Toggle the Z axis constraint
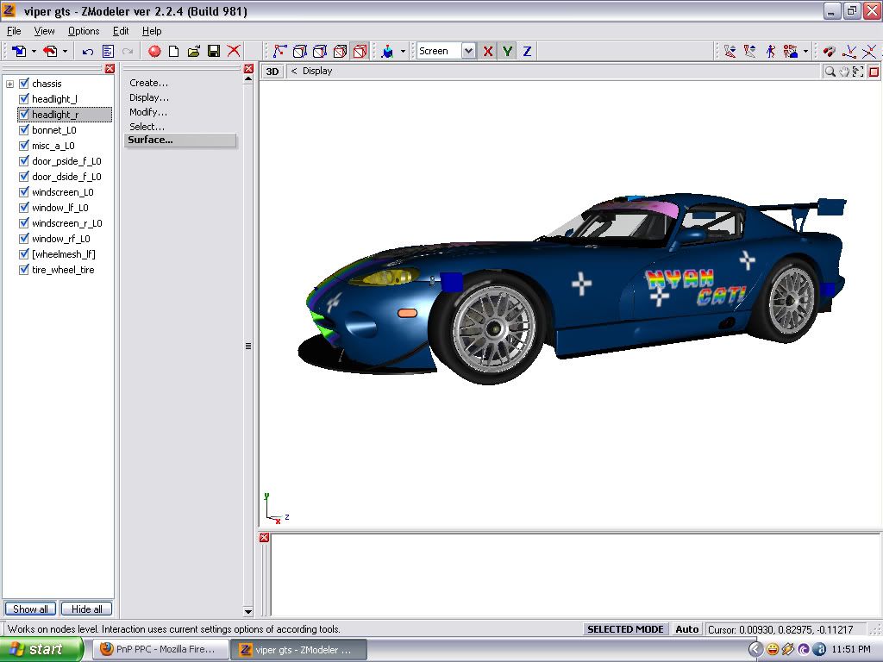 click(x=527, y=52)
